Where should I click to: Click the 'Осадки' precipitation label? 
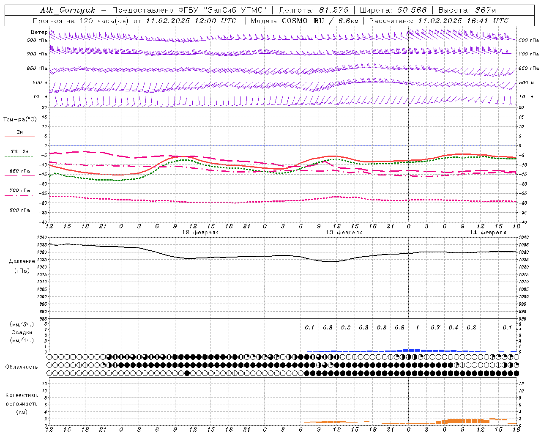[x=22, y=332]
